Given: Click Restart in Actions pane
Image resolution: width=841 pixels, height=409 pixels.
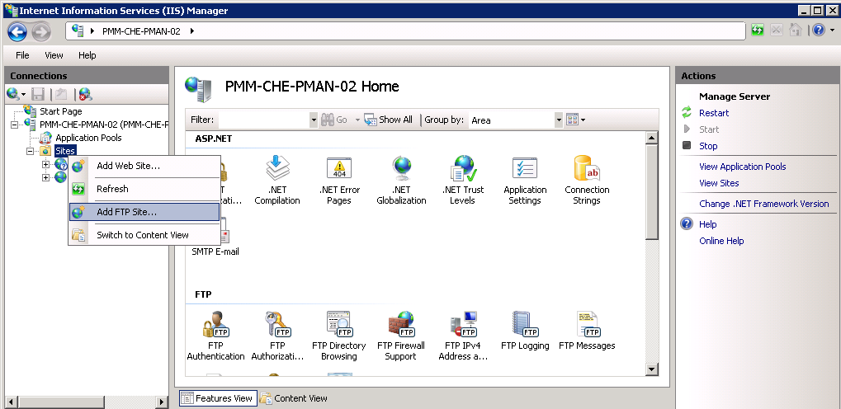Looking at the screenshot, I should point(714,113).
